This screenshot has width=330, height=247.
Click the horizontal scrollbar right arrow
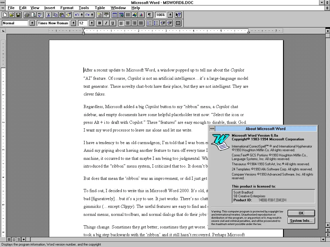[x=323, y=239]
